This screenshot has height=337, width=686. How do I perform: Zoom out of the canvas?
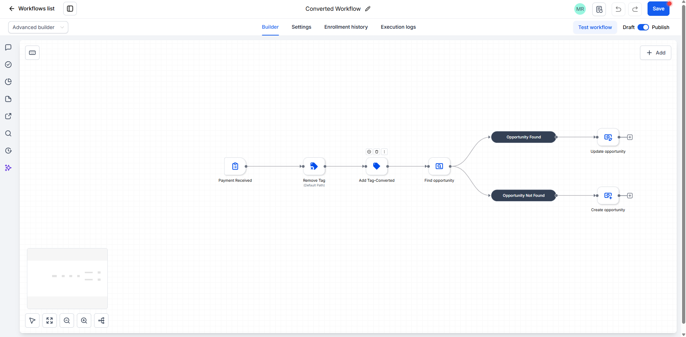click(67, 321)
